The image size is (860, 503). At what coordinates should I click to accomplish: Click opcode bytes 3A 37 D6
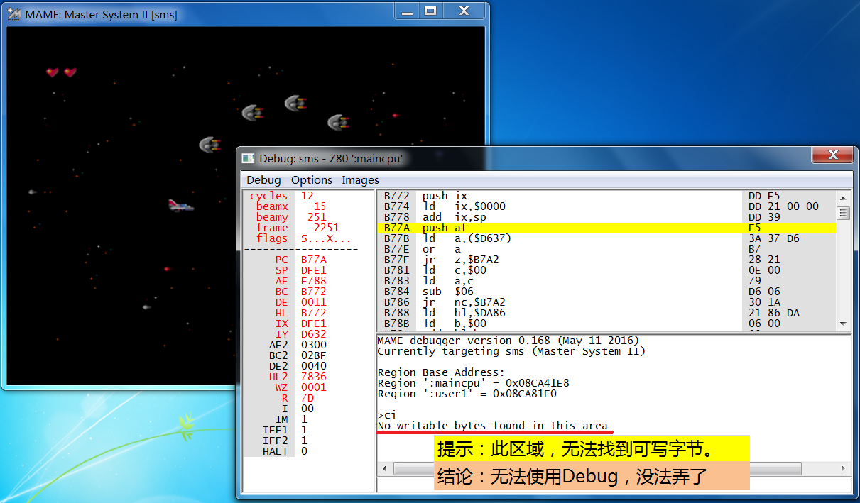click(774, 238)
